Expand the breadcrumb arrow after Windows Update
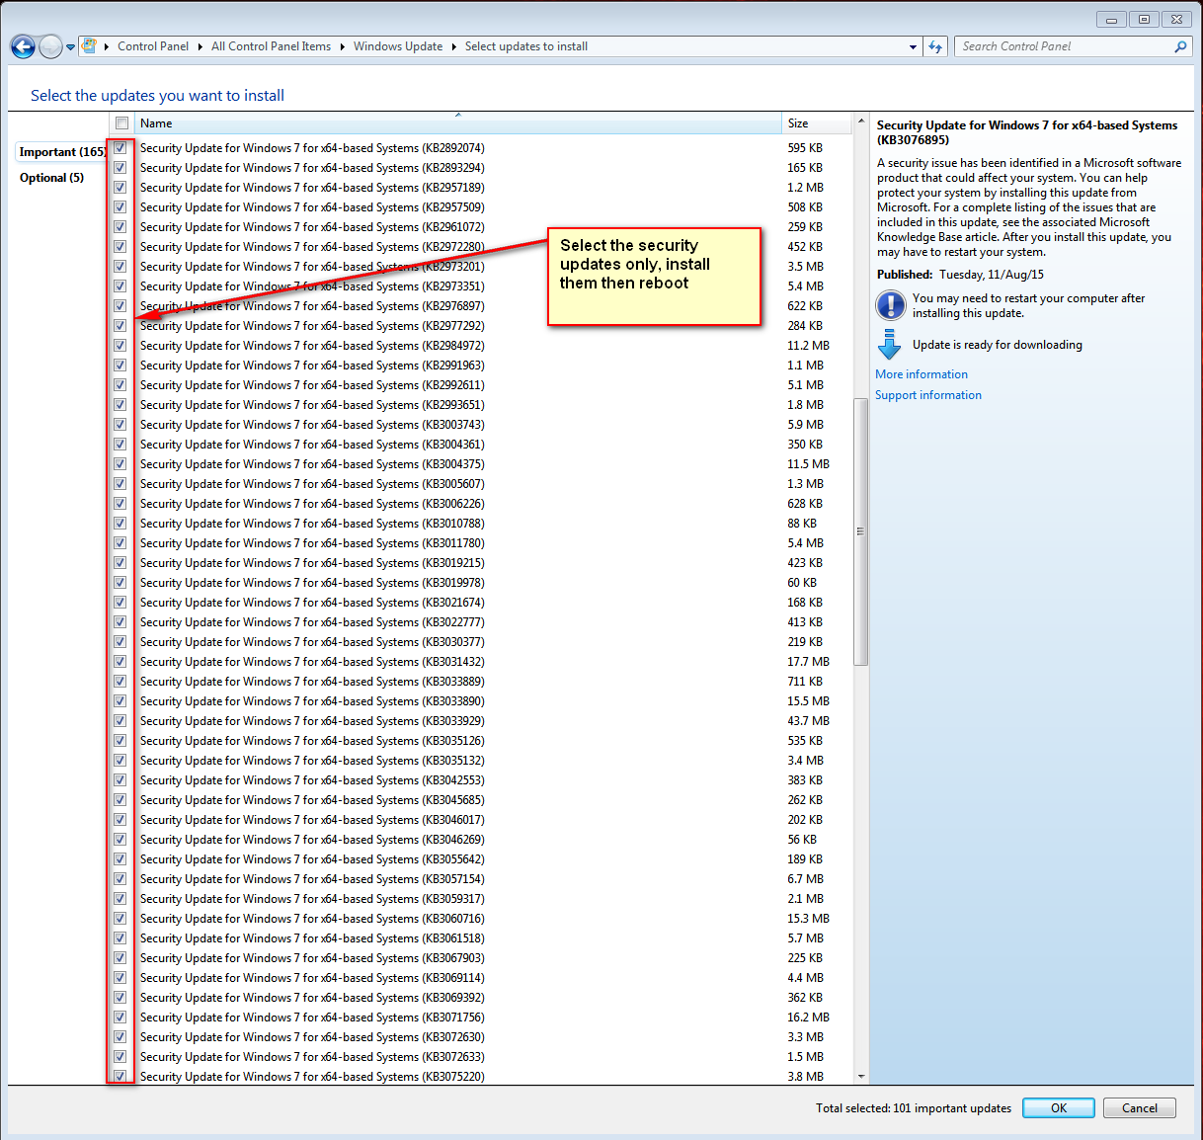Image resolution: width=1203 pixels, height=1140 pixels. [453, 46]
